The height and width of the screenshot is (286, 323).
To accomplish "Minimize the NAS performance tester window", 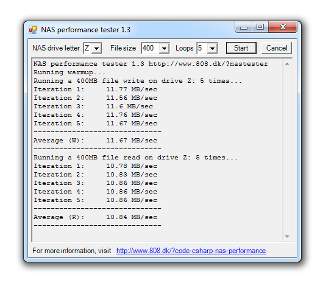I will point(244,27).
